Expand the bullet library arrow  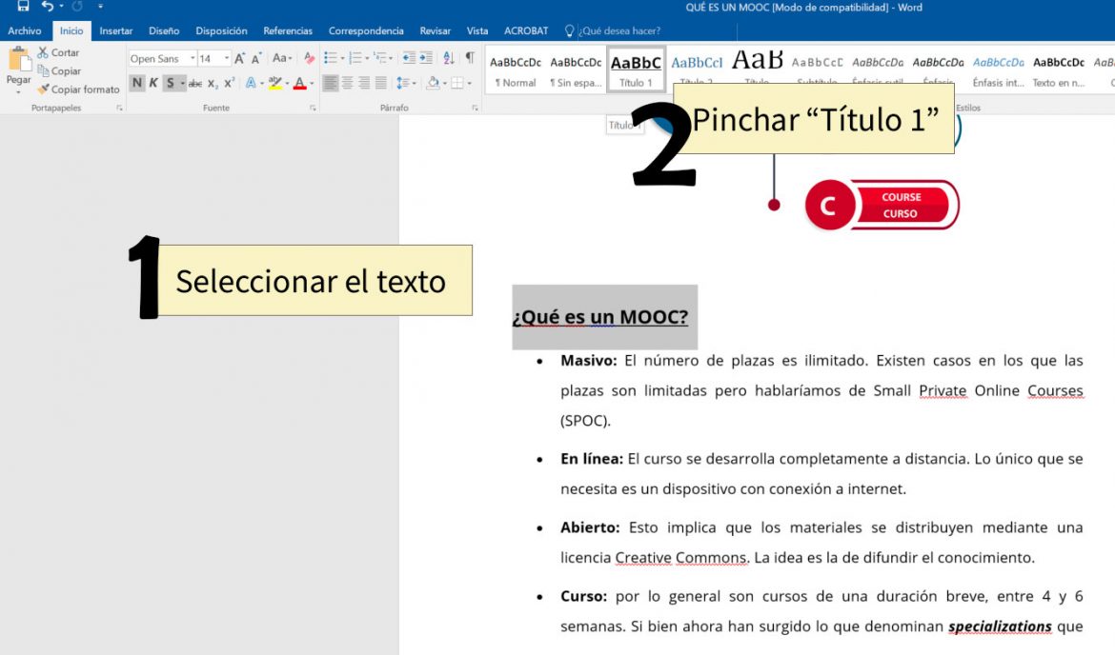(x=342, y=58)
